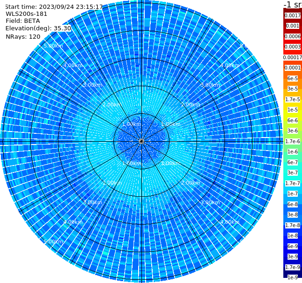
Task: Select the Elevation(deg): 35.30 label
Action: pyautogui.click(x=38, y=28)
